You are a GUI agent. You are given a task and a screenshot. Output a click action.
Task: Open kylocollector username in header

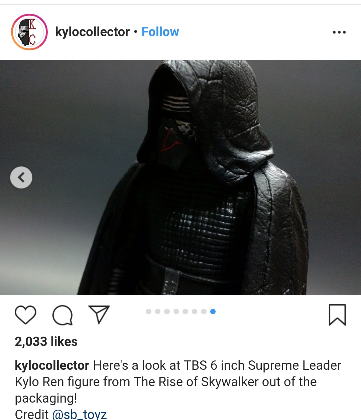tap(92, 32)
